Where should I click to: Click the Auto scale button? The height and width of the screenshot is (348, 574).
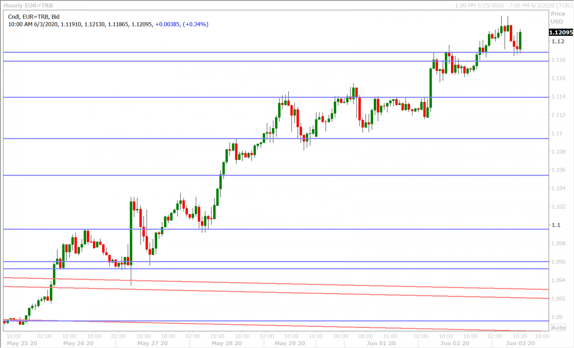pos(558,328)
